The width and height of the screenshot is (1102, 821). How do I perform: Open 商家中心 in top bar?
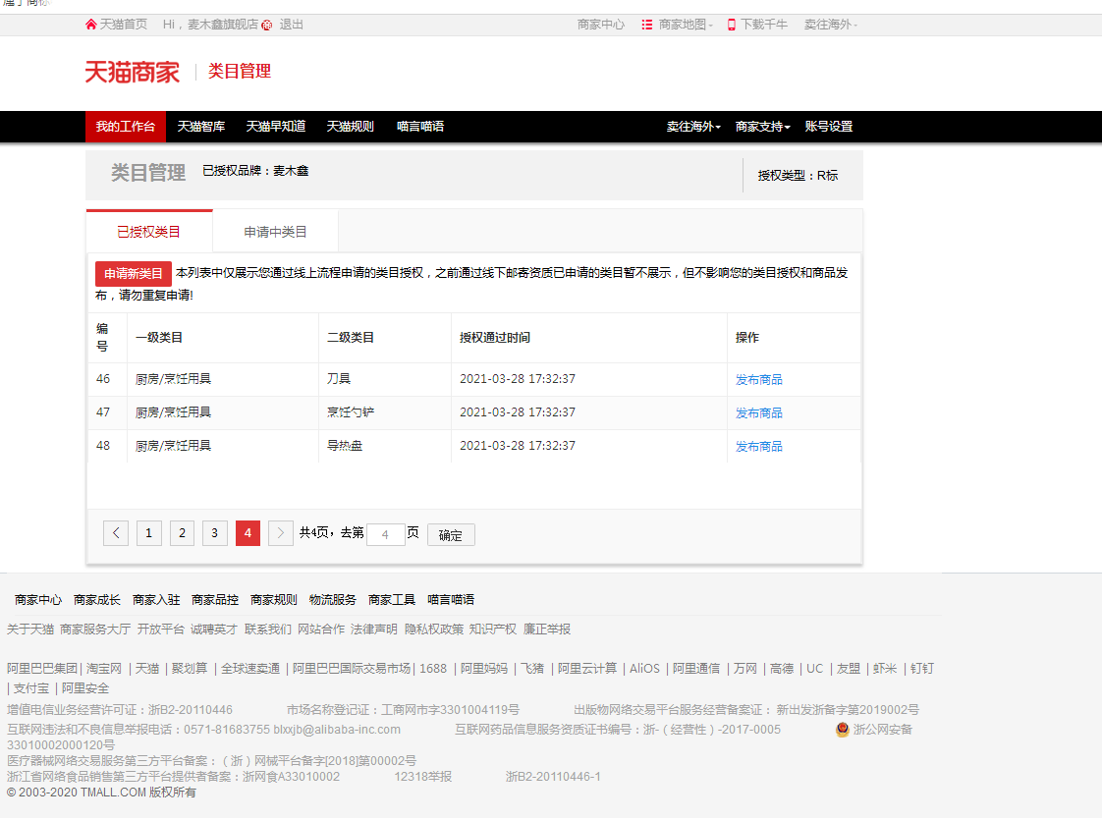point(601,25)
